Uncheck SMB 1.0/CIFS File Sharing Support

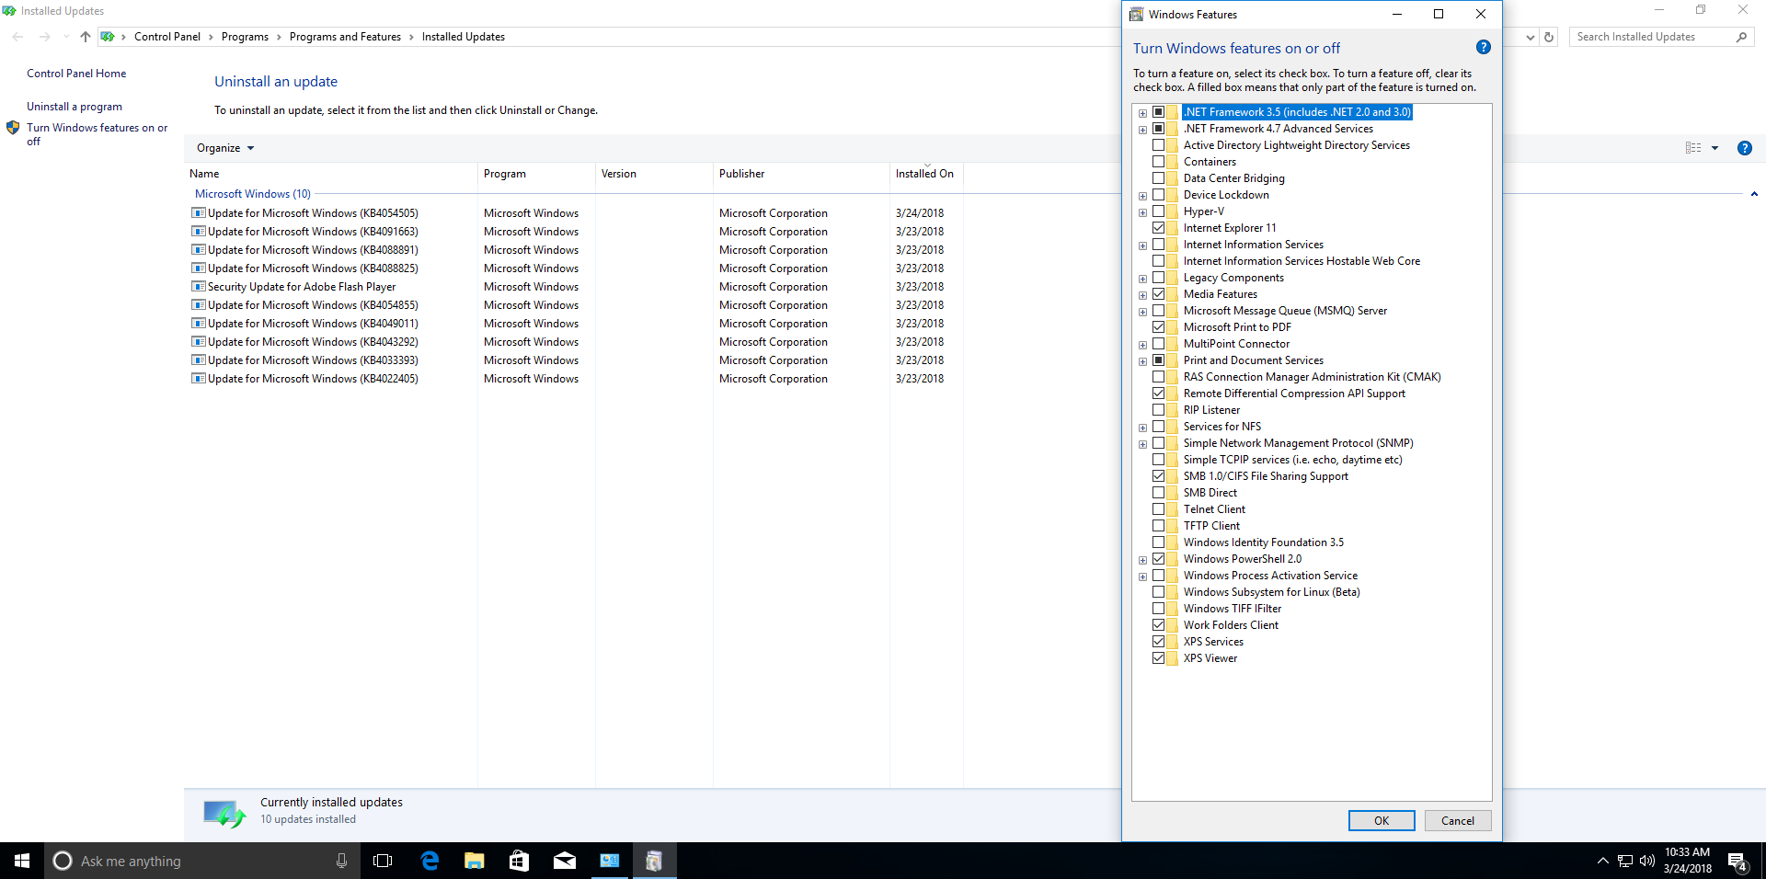tap(1158, 476)
